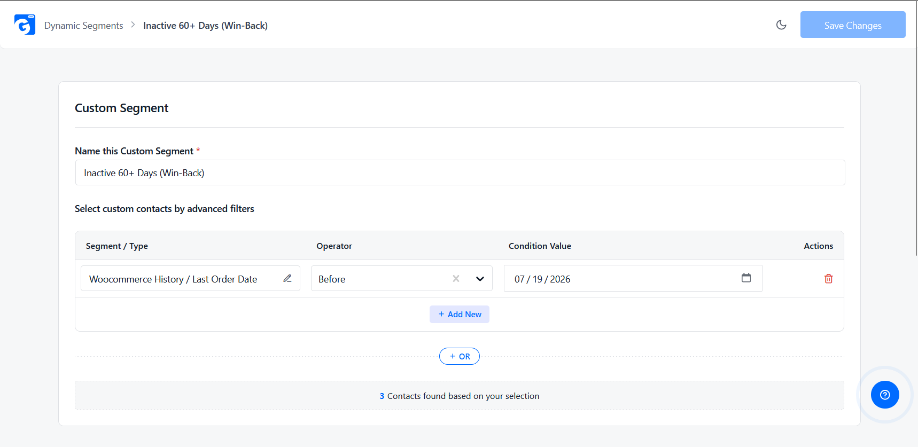Viewport: 918px width, 447px height.
Task: Open the calendar date picker
Action: [x=746, y=278]
